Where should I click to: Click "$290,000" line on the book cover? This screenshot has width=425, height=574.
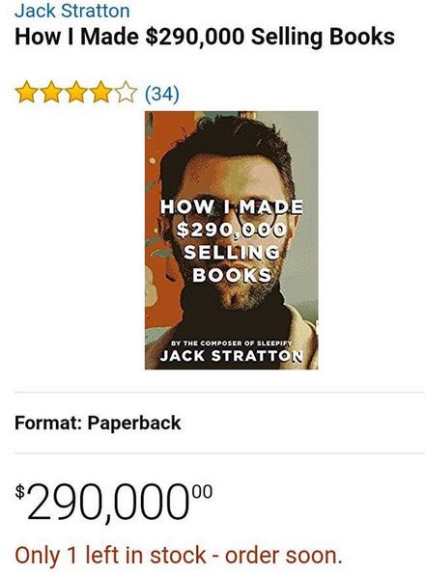232,230
